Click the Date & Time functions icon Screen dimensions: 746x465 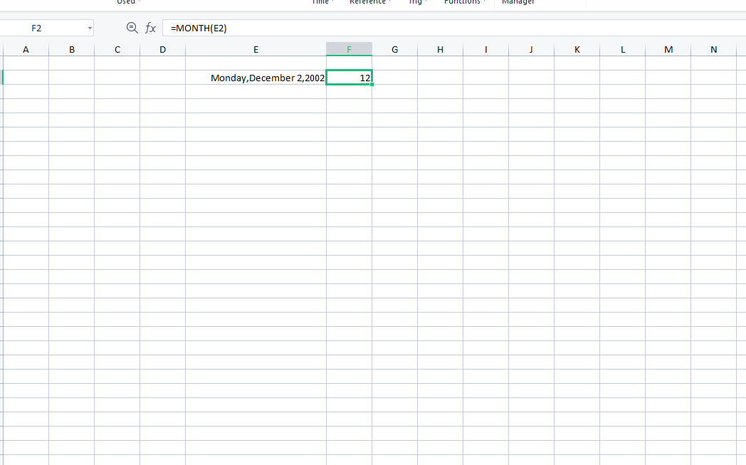point(321,2)
